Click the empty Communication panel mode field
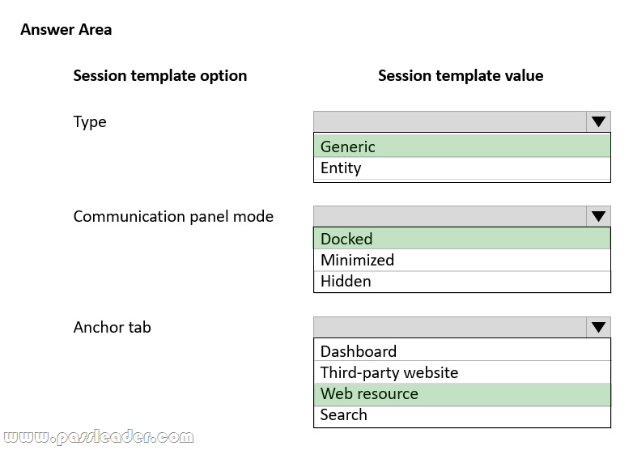633x450 pixels. 450,217
